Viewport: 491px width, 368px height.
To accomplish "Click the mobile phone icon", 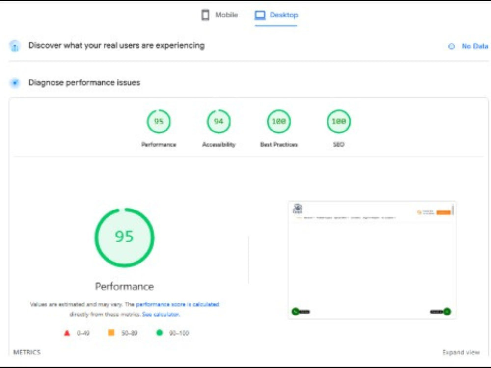I will click(x=205, y=15).
